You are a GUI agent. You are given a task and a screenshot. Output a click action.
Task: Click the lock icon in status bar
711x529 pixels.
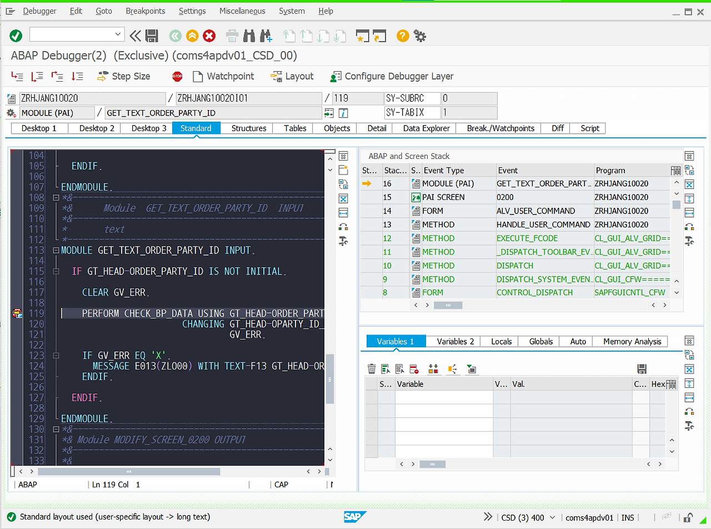tap(688, 517)
